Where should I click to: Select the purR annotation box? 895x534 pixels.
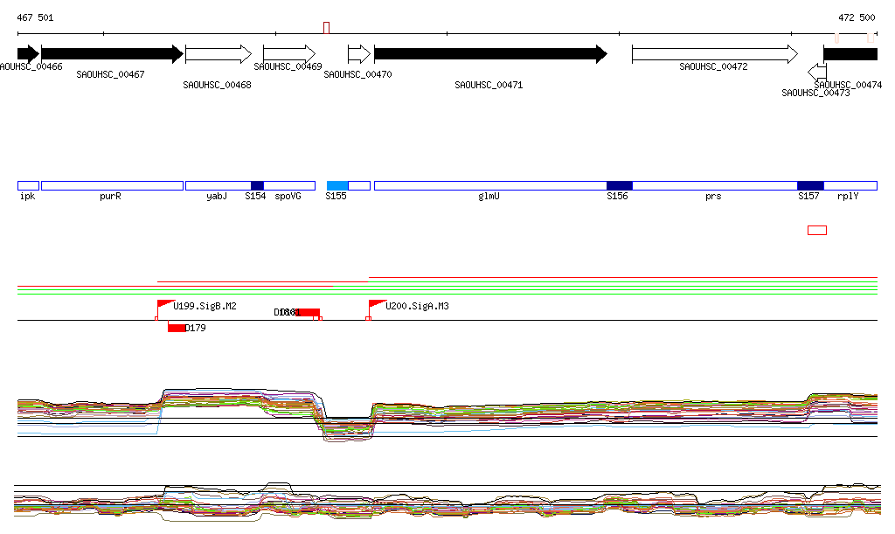point(112,185)
